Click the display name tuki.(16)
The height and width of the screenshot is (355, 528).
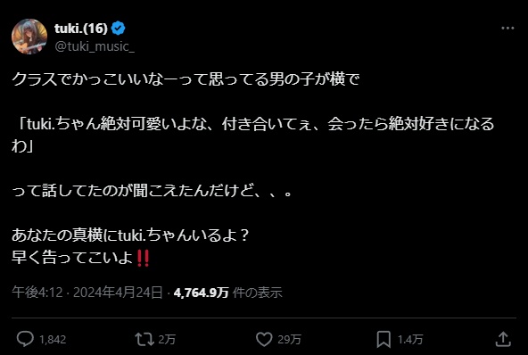tap(81, 29)
